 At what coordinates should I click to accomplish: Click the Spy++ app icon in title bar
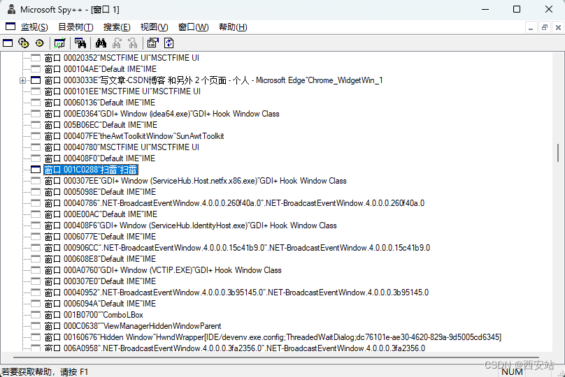pos(11,9)
